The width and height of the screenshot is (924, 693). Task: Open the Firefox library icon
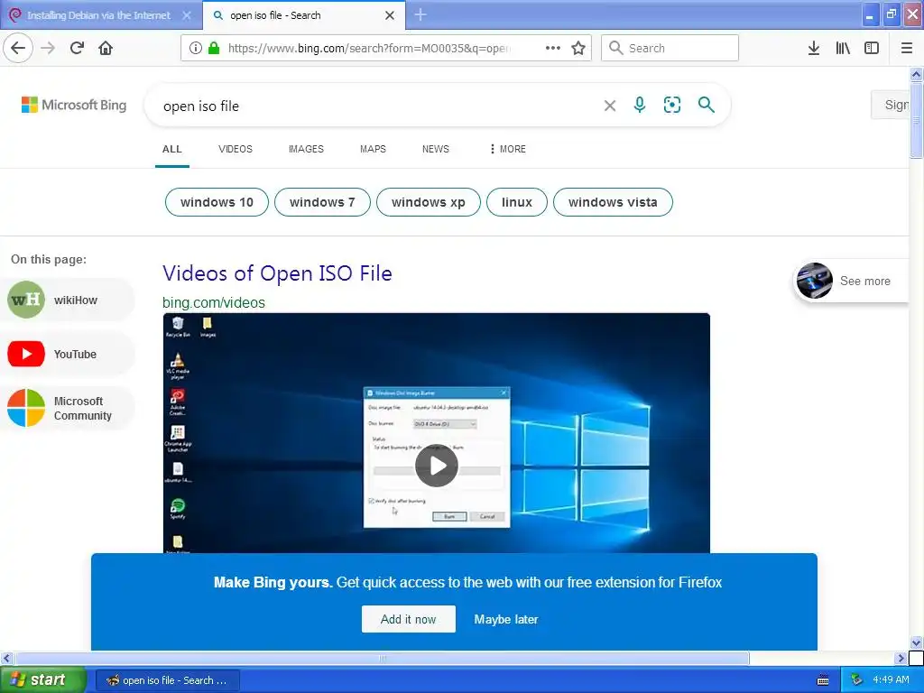coord(843,48)
